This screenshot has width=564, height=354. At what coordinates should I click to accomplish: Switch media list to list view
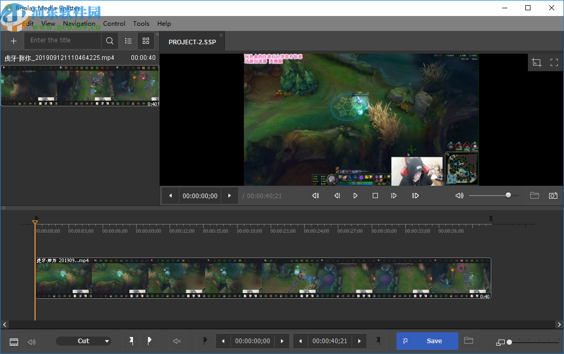pyautogui.click(x=128, y=41)
